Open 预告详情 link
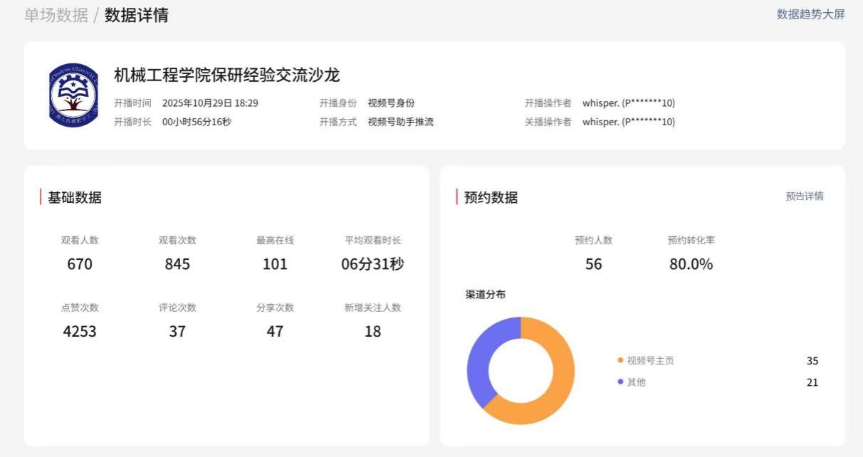The image size is (863, 457). coord(805,196)
